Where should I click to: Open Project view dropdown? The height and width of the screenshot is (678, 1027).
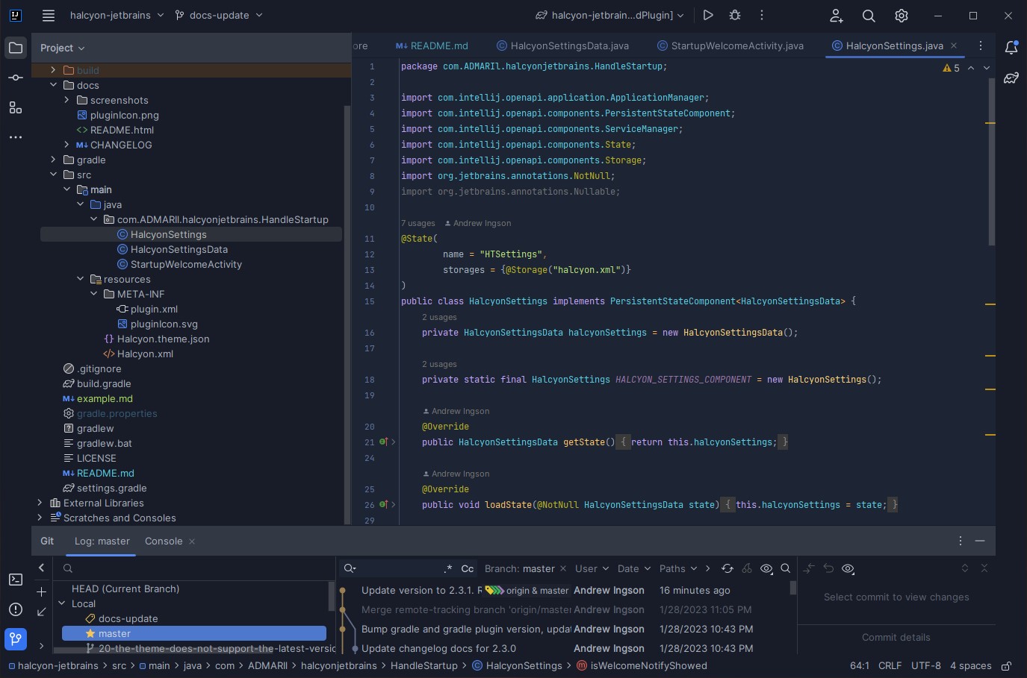[63, 48]
